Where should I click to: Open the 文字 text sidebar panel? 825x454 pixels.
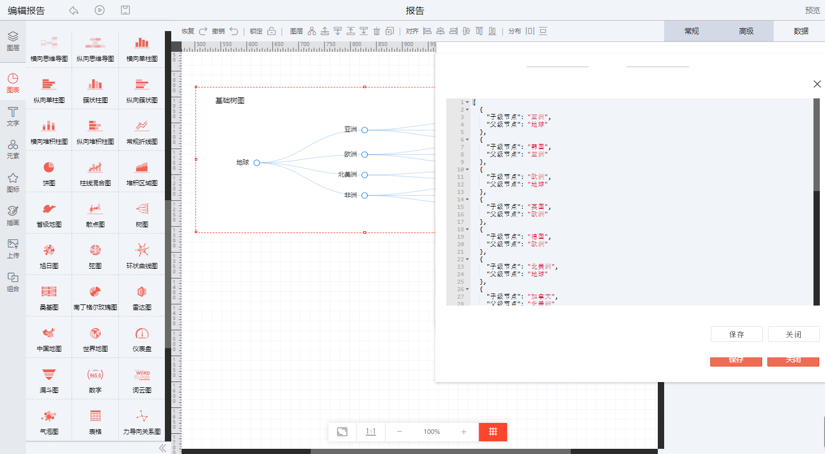[13, 116]
